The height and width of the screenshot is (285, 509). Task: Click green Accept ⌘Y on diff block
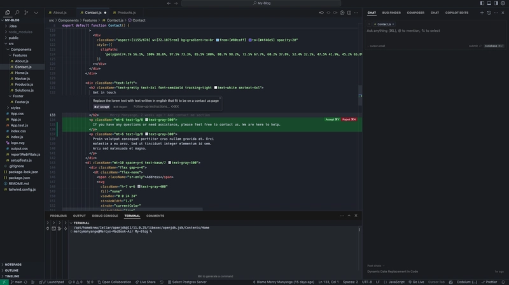[x=332, y=120]
